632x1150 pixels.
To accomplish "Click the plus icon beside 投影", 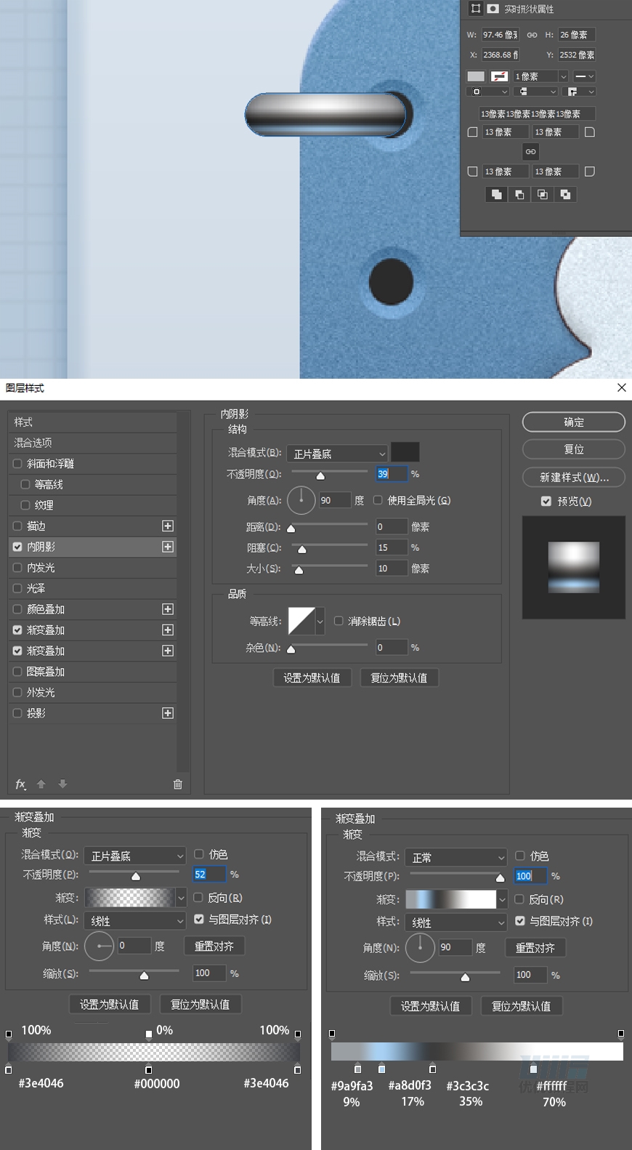I will (168, 713).
